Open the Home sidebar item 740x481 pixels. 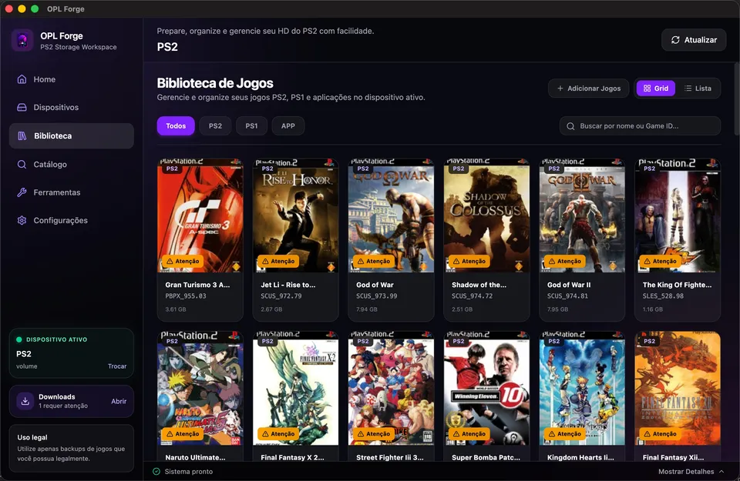71,79
